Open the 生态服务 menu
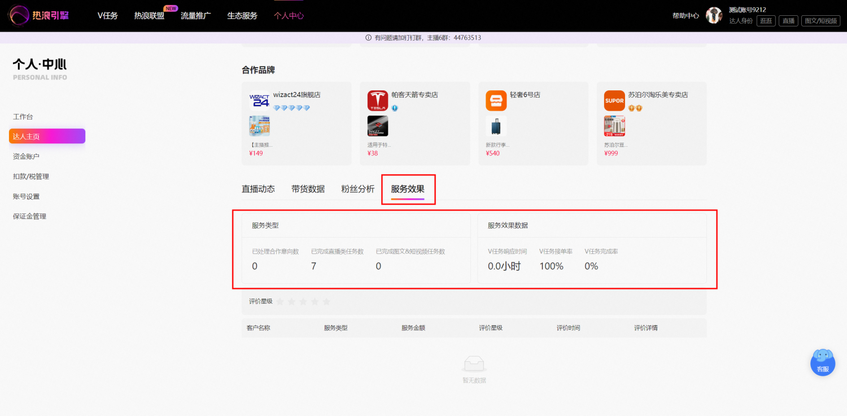847x416 pixels. [242, 16]
